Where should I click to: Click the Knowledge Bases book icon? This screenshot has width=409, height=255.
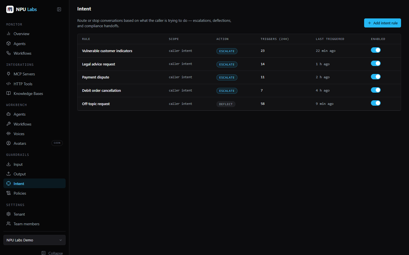click(x=9, y=93)
